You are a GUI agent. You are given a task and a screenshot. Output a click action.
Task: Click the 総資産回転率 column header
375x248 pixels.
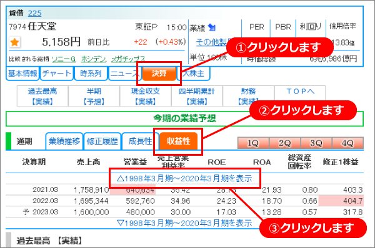(299, 161)
